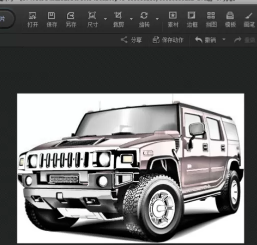The image size is (257, 245).
Task: Click the 边框 (Border) tool icon
Action: 192,19
